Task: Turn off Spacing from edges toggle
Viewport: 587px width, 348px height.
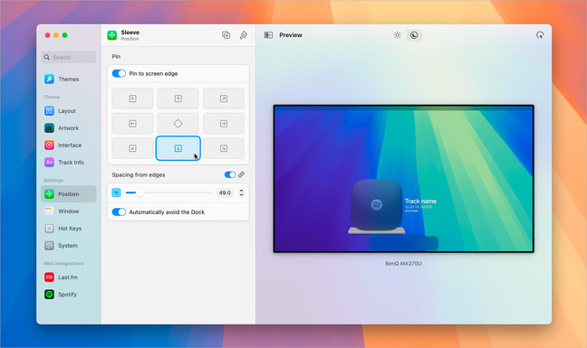Action: [x=230, y=174]
